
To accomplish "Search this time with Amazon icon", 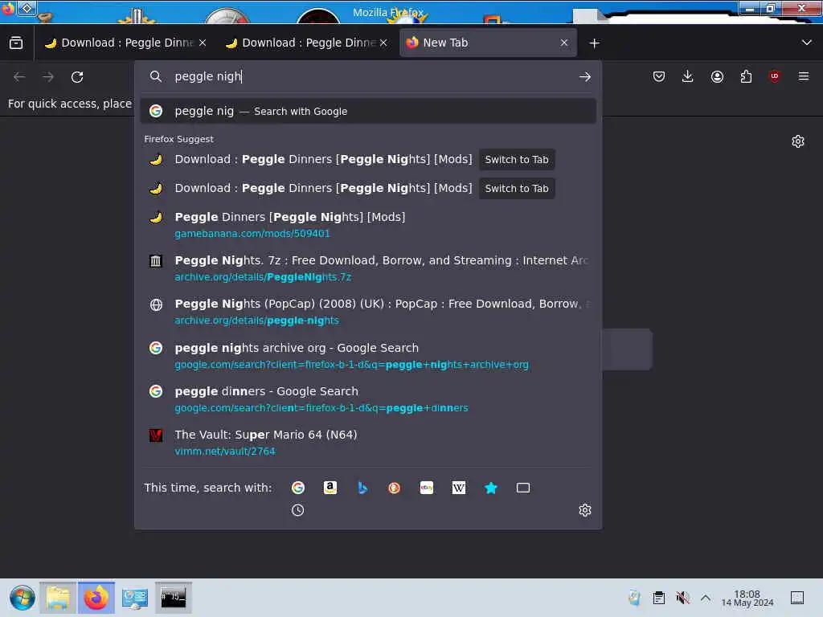I will (x=330, y=488).
